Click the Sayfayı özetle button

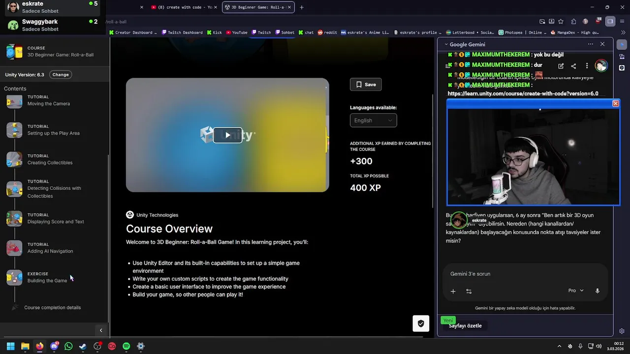(465, 325)
